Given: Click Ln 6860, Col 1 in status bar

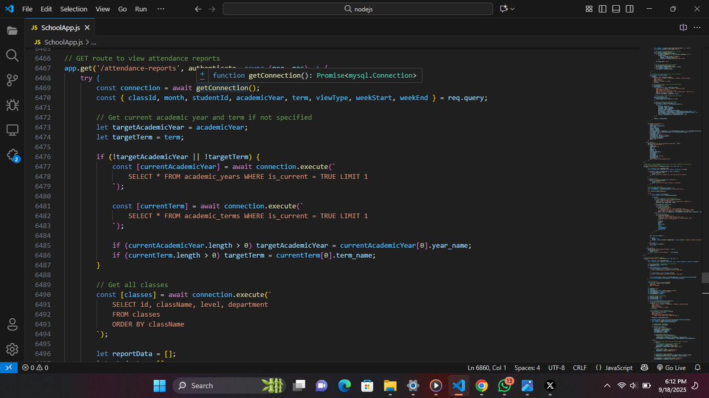Looking at the screenshot, I should (x=487, y=367).
